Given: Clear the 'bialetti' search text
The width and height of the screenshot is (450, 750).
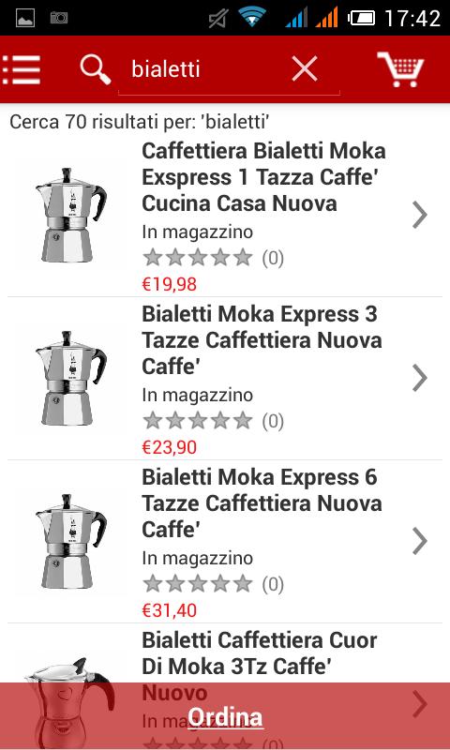Looking at the screenshot, I should tap(305, 69).
